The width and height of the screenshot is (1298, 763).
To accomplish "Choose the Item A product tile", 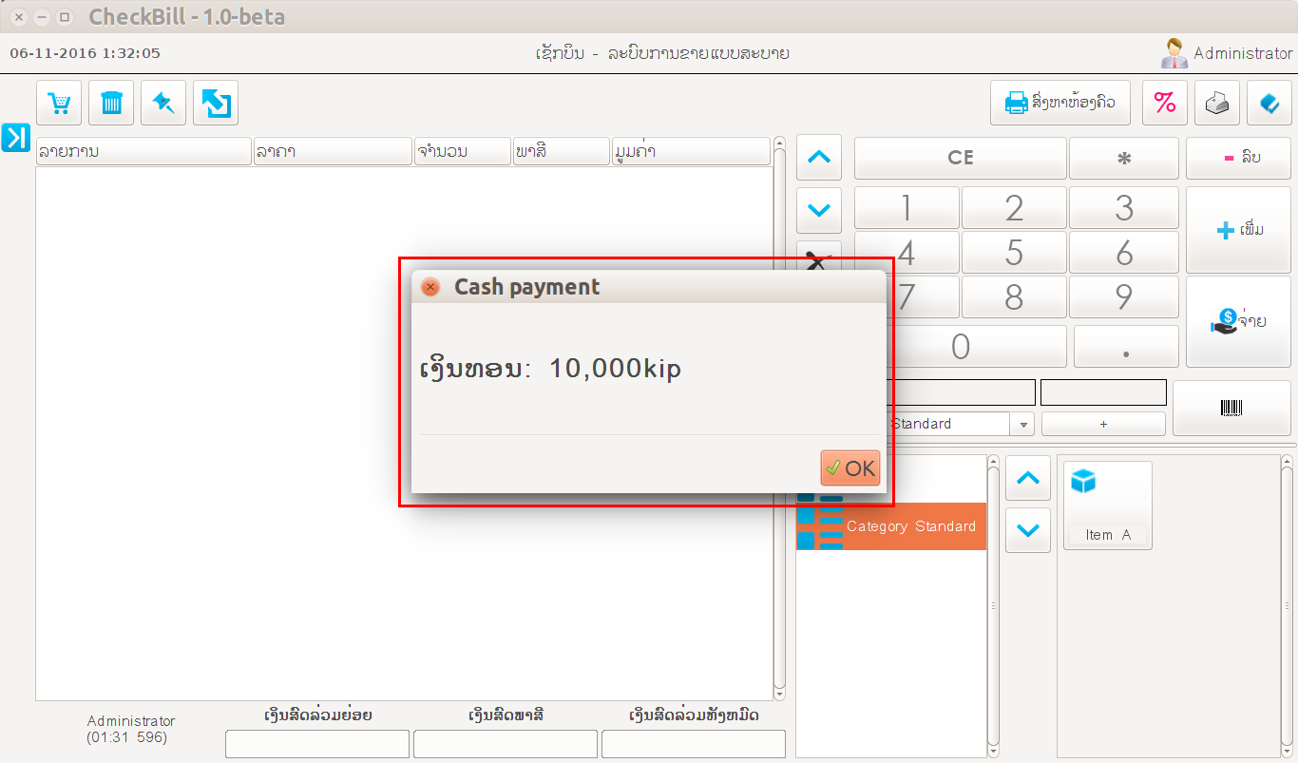I will 1107,505.
